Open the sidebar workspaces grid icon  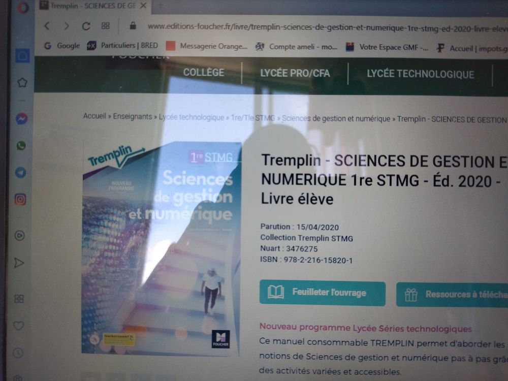(19, 298)
